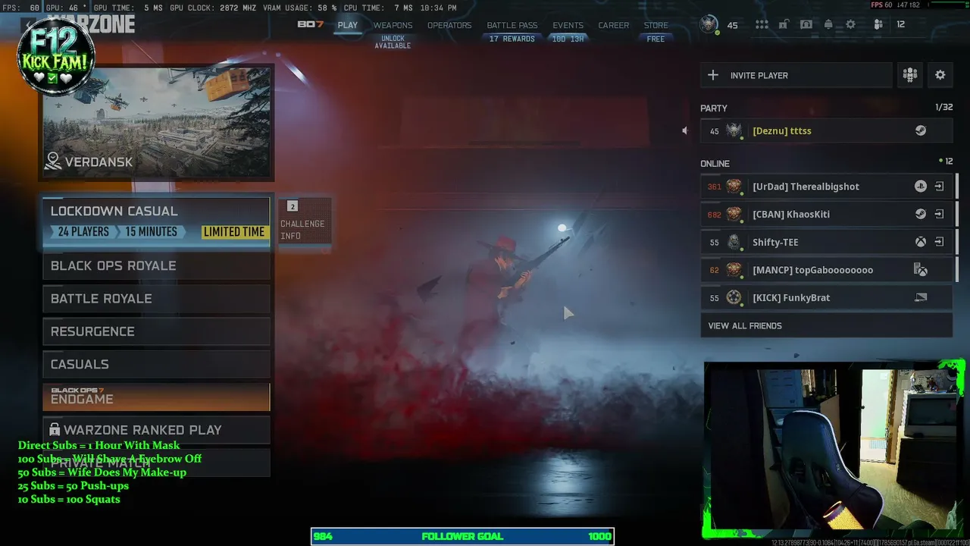
Task: Click the PlayStation icon on Therealbigshot's row
Action: pyautogui.click(x=921, y=187)
